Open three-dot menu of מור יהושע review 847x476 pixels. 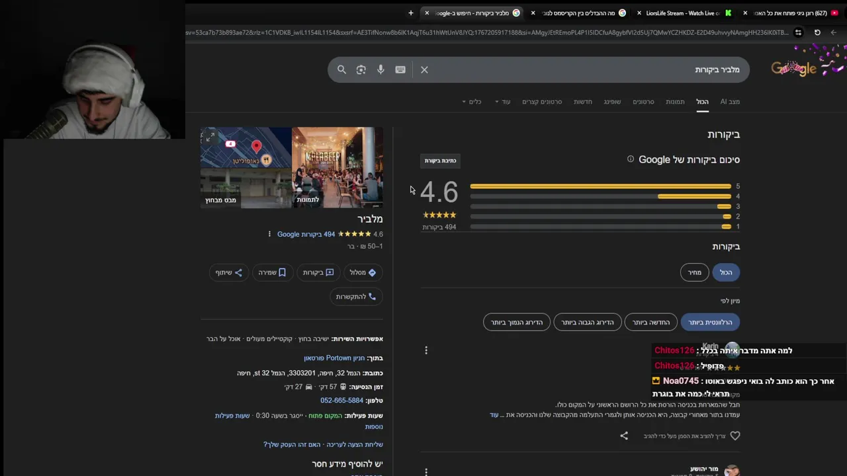[x=426, y=471]
